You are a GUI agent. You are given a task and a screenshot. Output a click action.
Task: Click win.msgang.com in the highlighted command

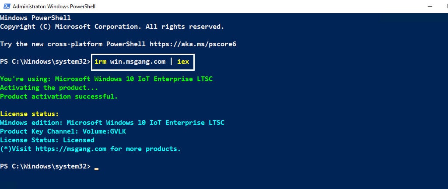pyautogui.click(x=138, y=62)
